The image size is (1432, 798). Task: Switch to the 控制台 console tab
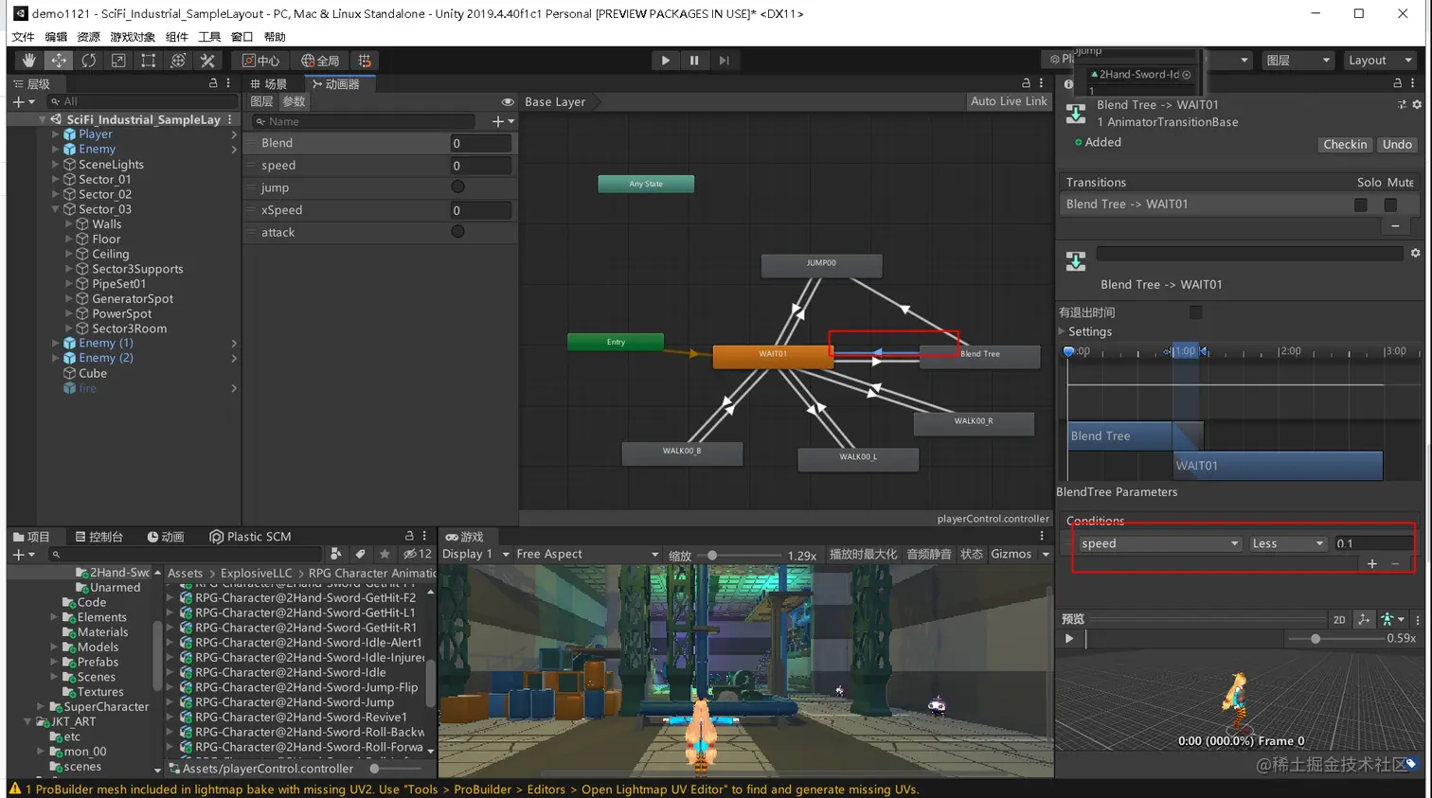99,537
